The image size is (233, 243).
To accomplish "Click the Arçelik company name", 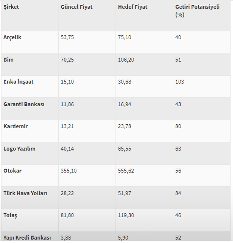I will click(12, 37).
